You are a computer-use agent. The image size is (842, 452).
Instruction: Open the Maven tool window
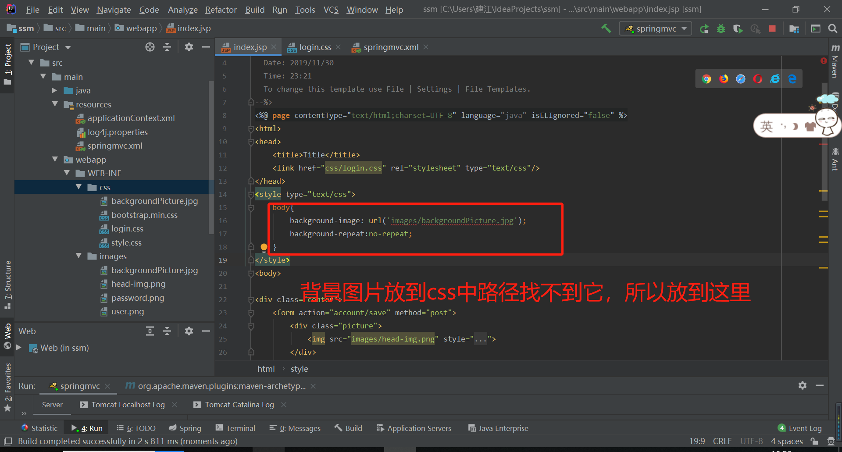[834, 65]
